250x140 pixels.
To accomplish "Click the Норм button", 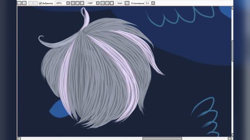I will pos(120,3).
